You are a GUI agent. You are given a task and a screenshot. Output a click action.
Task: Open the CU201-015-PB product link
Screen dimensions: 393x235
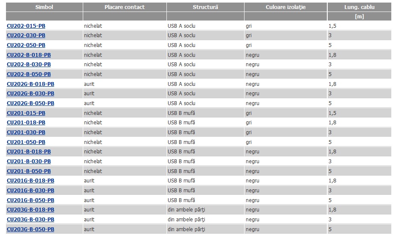click(26, 113)
